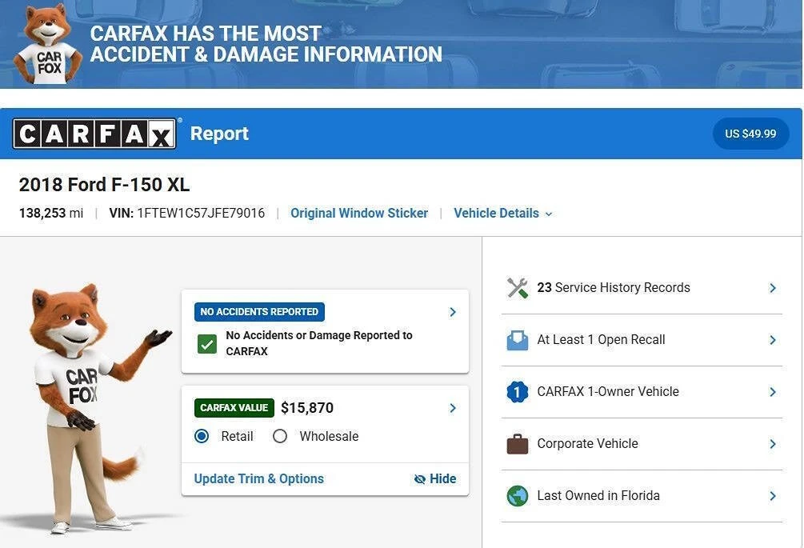This screenshot has height=548, width=804.
Task: Select the Retail value option
Action: click(x=202, y=436)
